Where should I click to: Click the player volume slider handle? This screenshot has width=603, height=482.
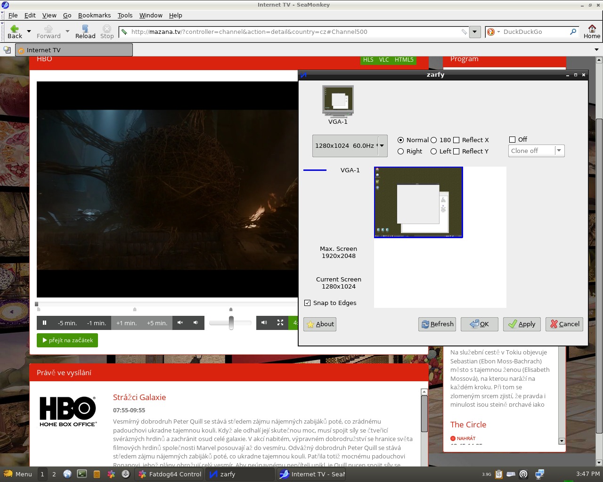(231, 323)
